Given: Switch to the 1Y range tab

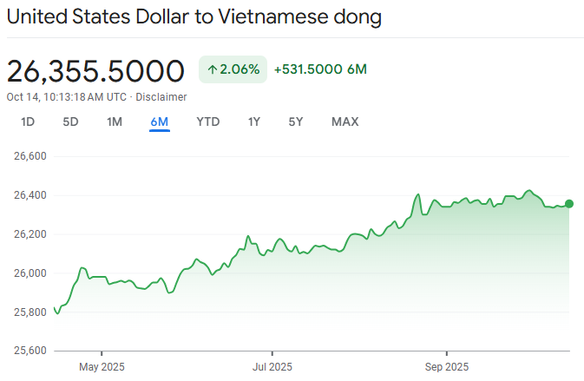Looking at the screenshot, I should (x=254, y=122).
